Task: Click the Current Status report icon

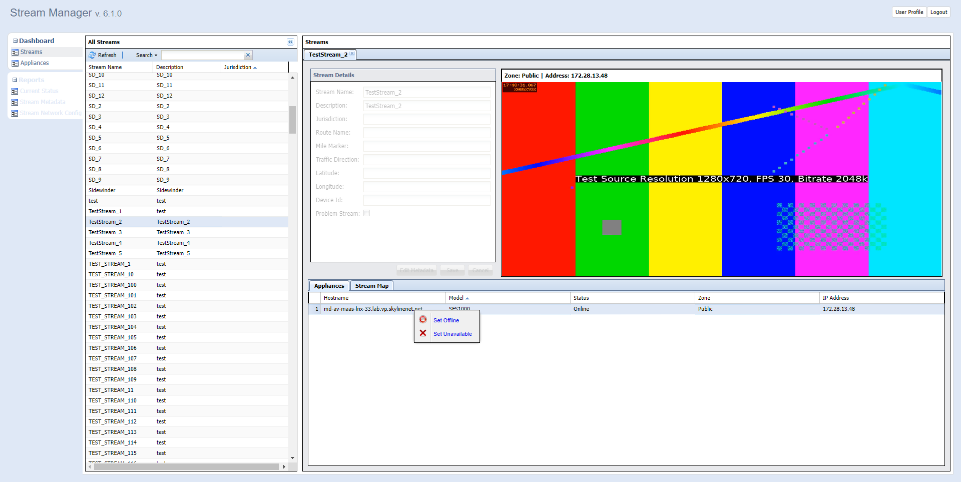Action: (x=14, y=91)
